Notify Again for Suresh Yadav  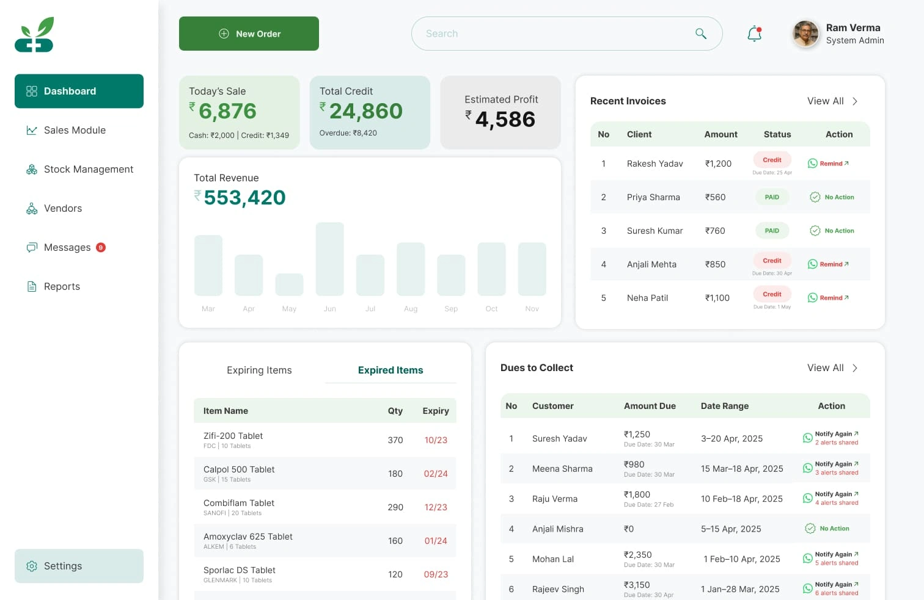pyautogui.click(x=837, y=434)
